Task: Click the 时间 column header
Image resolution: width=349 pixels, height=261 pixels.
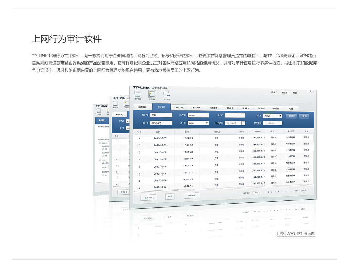Action: [x=187, y=132]
